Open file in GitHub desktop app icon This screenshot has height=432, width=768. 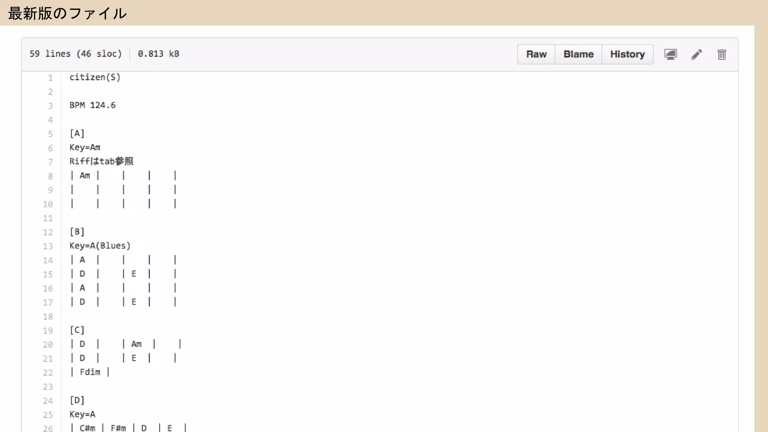click(670, 54)
